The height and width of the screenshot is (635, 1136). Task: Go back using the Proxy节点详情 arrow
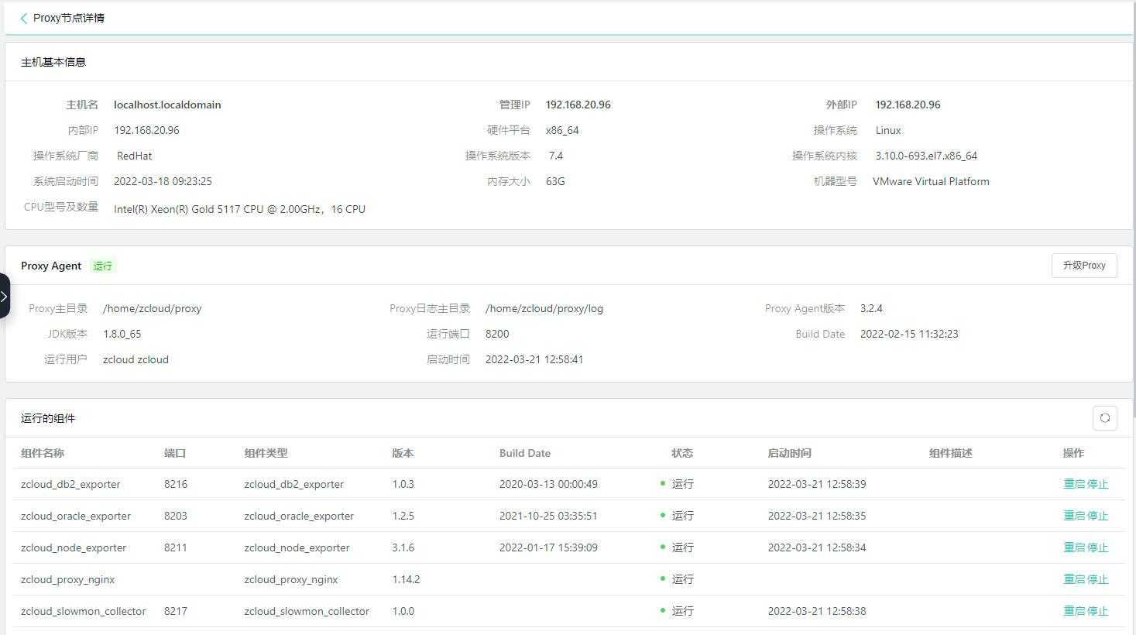24,18
